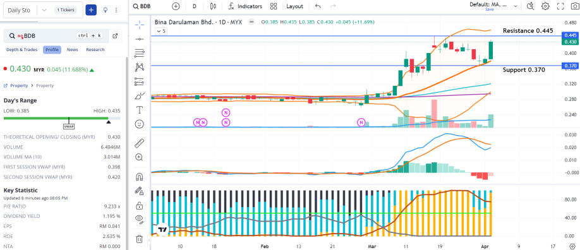Follow the first Property sector link

click(19, 85)
